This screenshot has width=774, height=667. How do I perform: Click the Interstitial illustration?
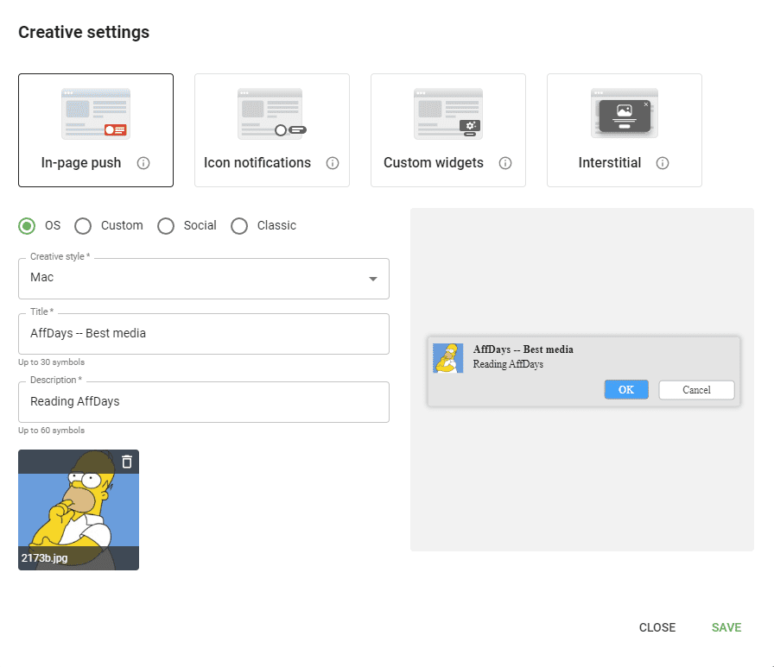[625, 113]
